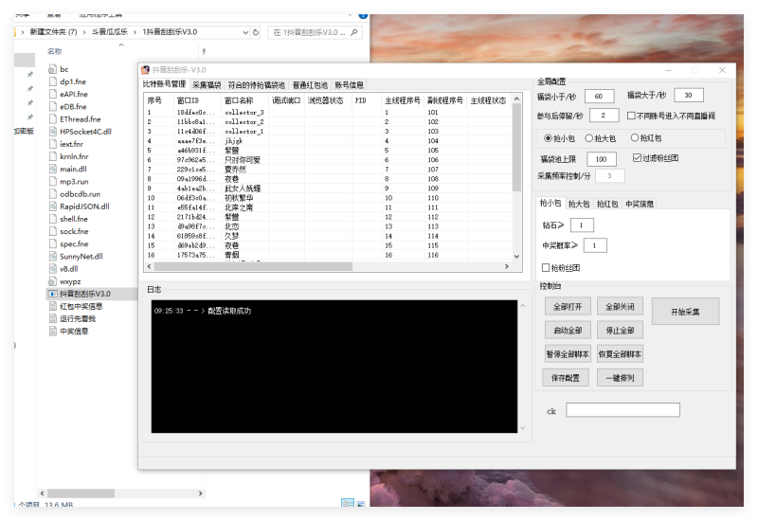Enable 不同账号进入不同直播间 checkbox
The image size is (758, 521).
tap(631, 116)
